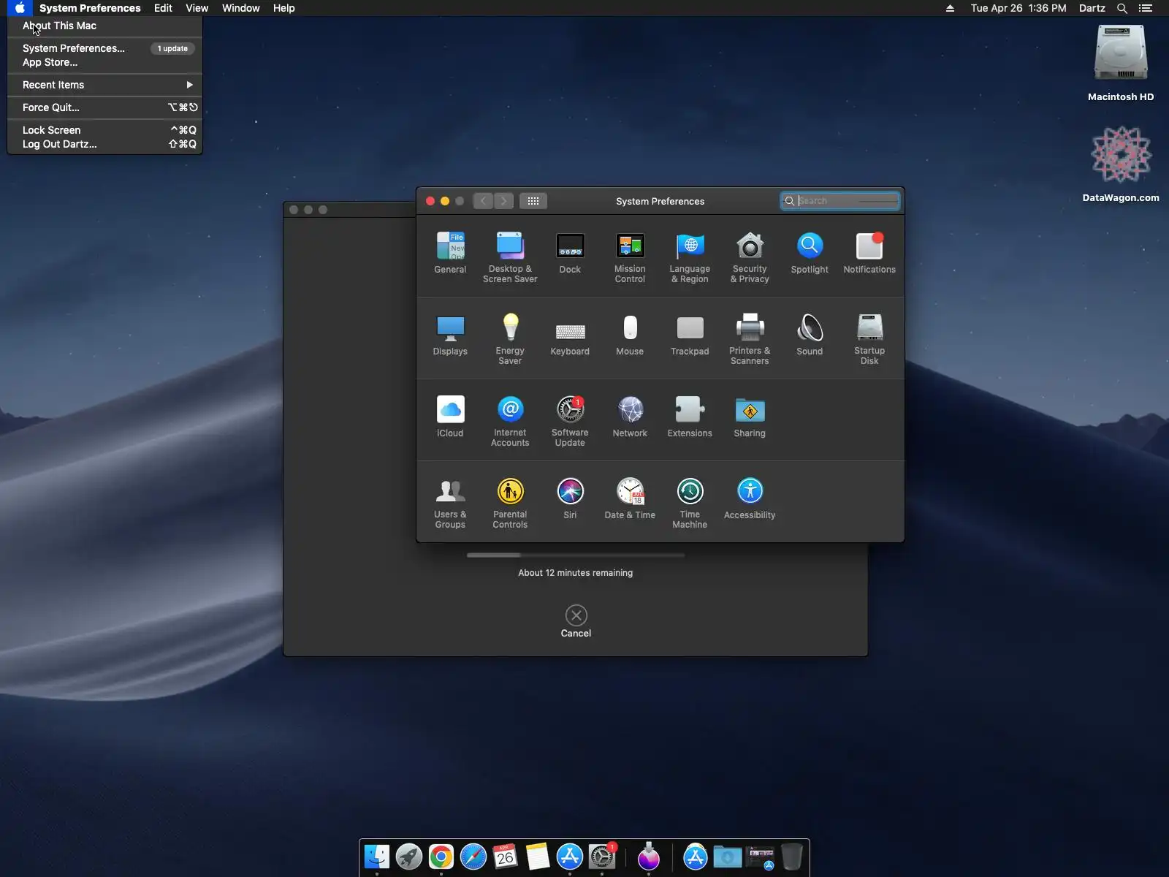Select Log Out Dartz… menu item
This screenshot has width=1169, height=877.
104,144
